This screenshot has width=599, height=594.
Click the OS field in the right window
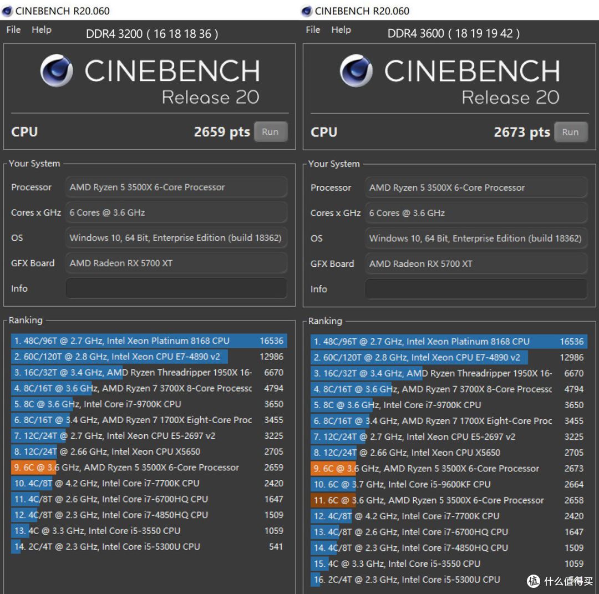(476, 238)
